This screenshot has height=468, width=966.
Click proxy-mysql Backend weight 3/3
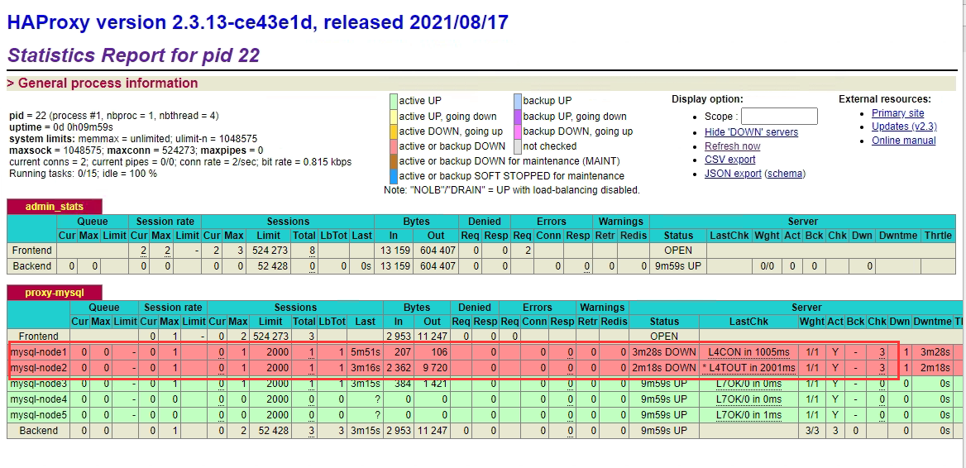(x=812, y=431)
